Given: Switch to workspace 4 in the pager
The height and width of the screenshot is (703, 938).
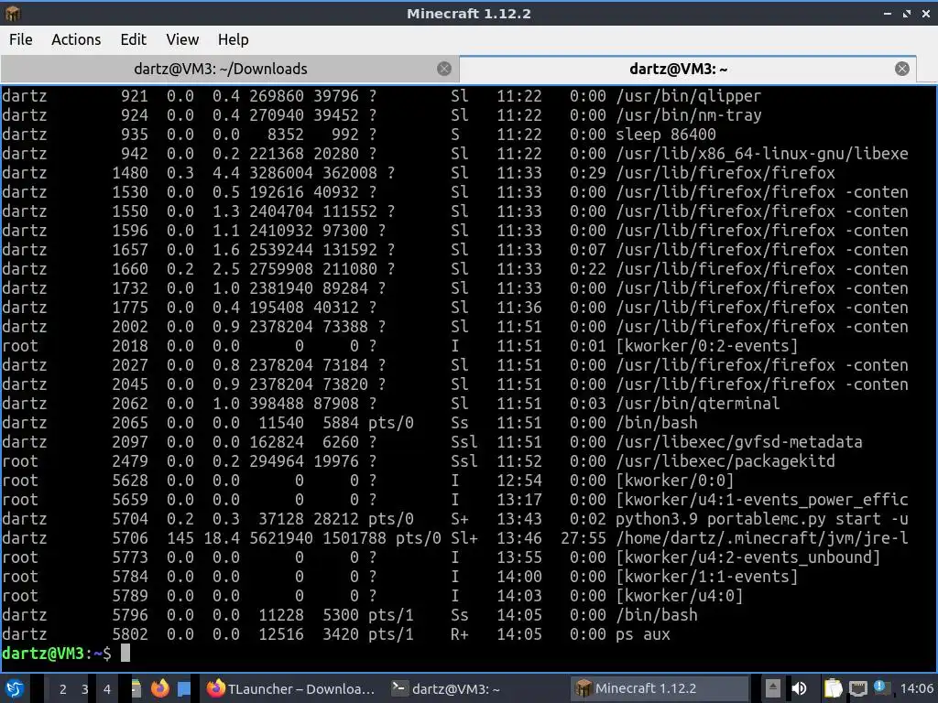Looking at the screenshot, I should point(106,688).
